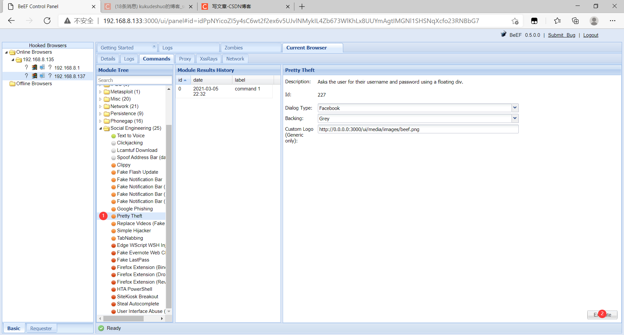Click the Submit Bug link
The image size is (624, 335).
click(562, 35)
